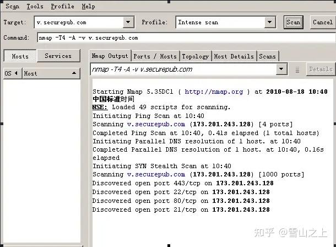Click 'Initiating Ping Scan at 10:40' line
336x247 pixels.
coord(148,116)
